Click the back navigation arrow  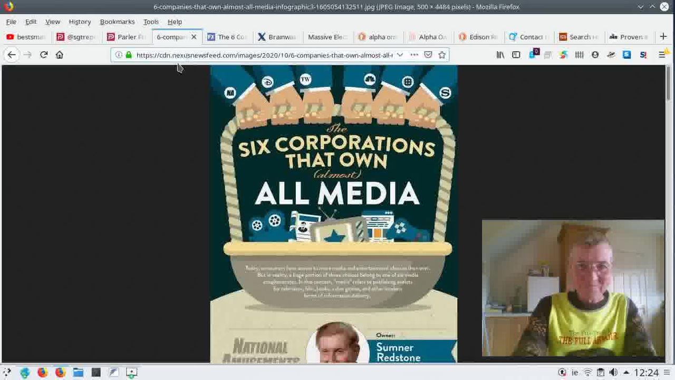[12, 55]
